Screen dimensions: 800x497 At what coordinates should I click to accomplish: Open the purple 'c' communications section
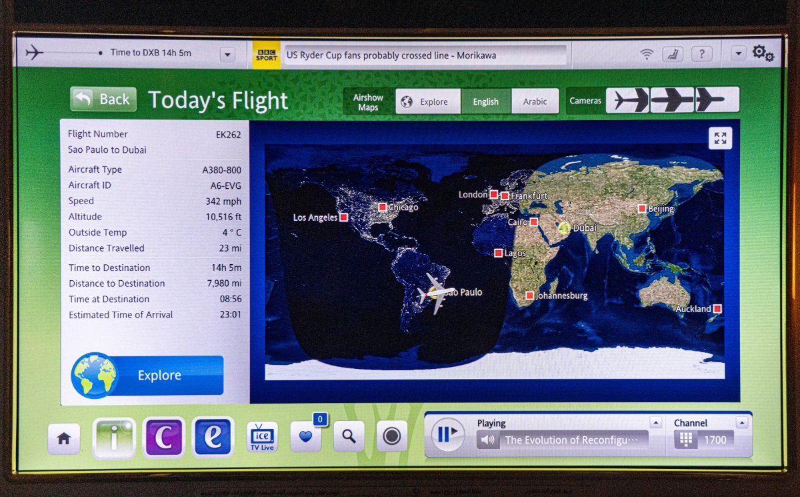[x=163, y=437]
